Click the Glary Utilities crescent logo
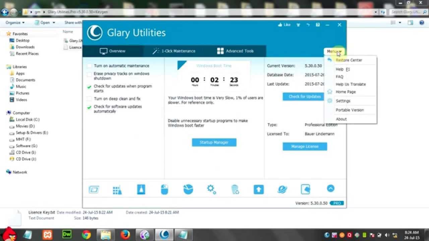The width and height of the screenshot is (429, 241). tap(95, 33)
